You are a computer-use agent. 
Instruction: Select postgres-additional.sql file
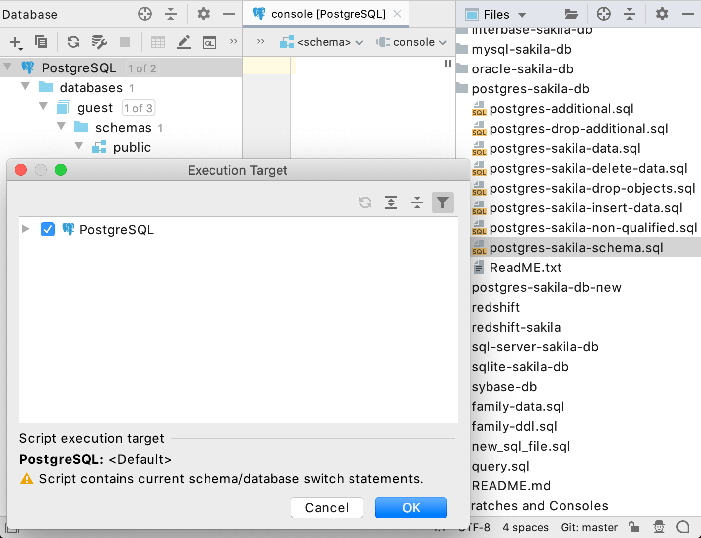(561, 109)
